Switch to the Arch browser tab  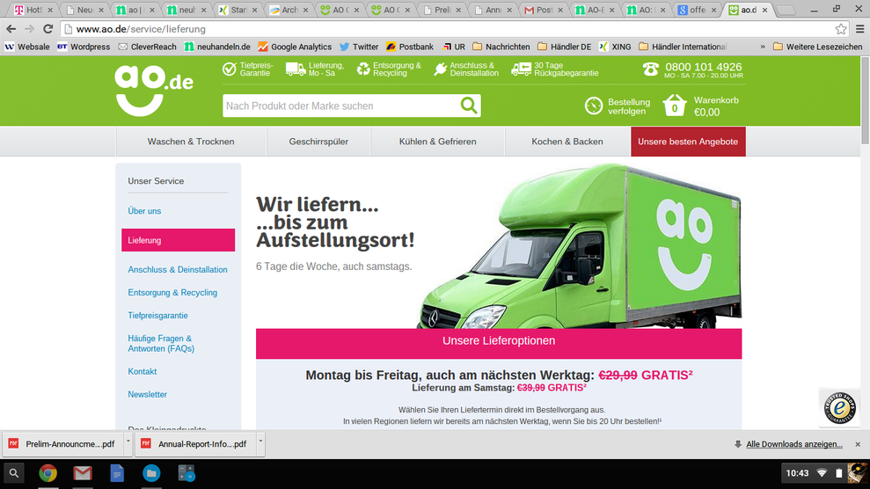289,10
